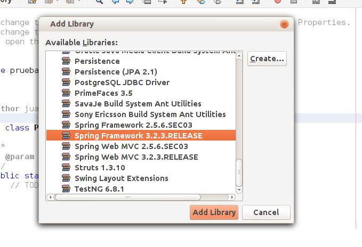Screen dimensions: 362x247
Task: Click the book icon next to Struts 1.3.10
Action: coord(66,167)
